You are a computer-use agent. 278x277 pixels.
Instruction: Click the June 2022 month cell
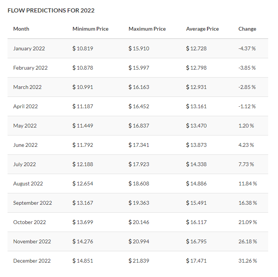click(x=25, y=145)
